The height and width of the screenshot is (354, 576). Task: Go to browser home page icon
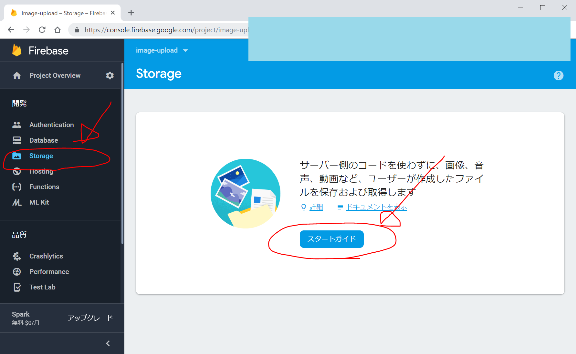pos(58,30)
